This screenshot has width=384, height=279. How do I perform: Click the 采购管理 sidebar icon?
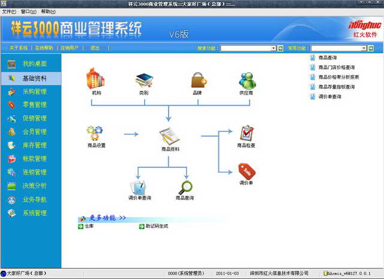(11, 92)
